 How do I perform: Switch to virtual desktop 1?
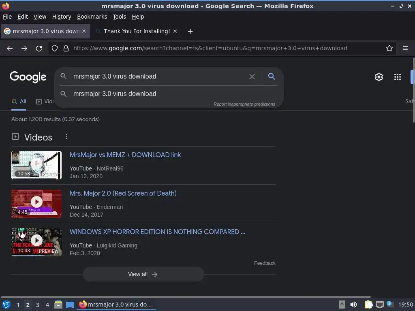pyautogui.click(x=18, y=305)
